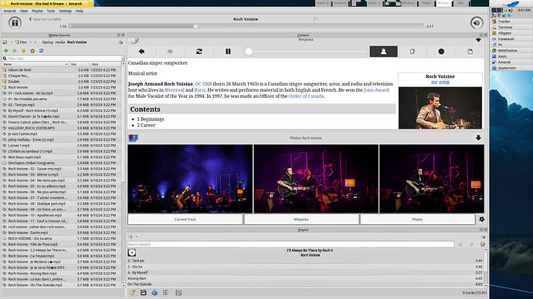Image resolution: width=533 pixels, height=299 pixels.
Task: Click undo icon in playlist toolbar
Action: point(154,293)
